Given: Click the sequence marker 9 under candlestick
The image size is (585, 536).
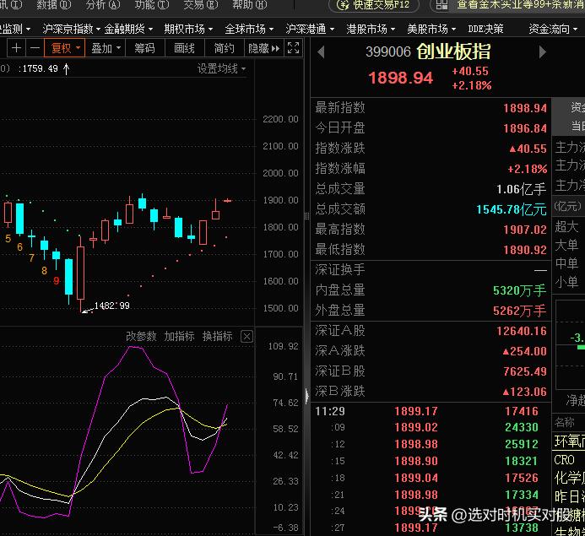Looking at the screenshot, I should click(x=57, y=281).
